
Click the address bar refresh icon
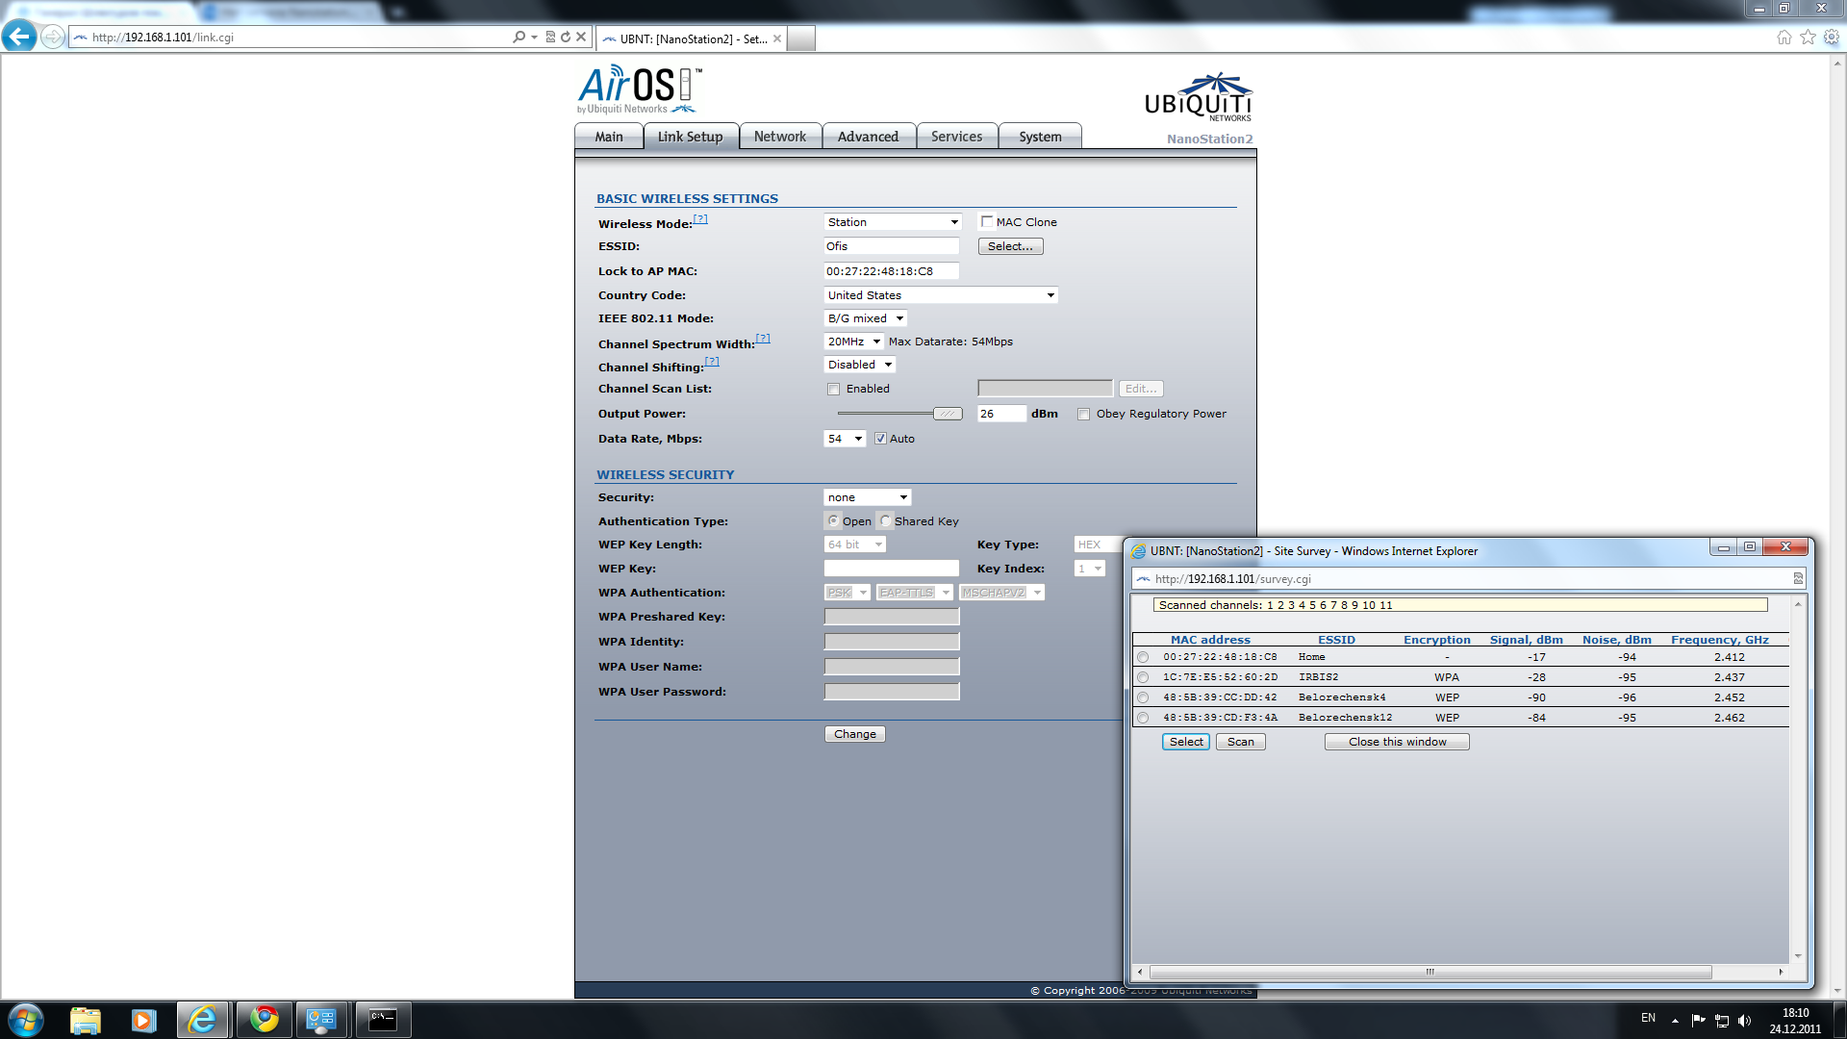[x=566, y=37]
